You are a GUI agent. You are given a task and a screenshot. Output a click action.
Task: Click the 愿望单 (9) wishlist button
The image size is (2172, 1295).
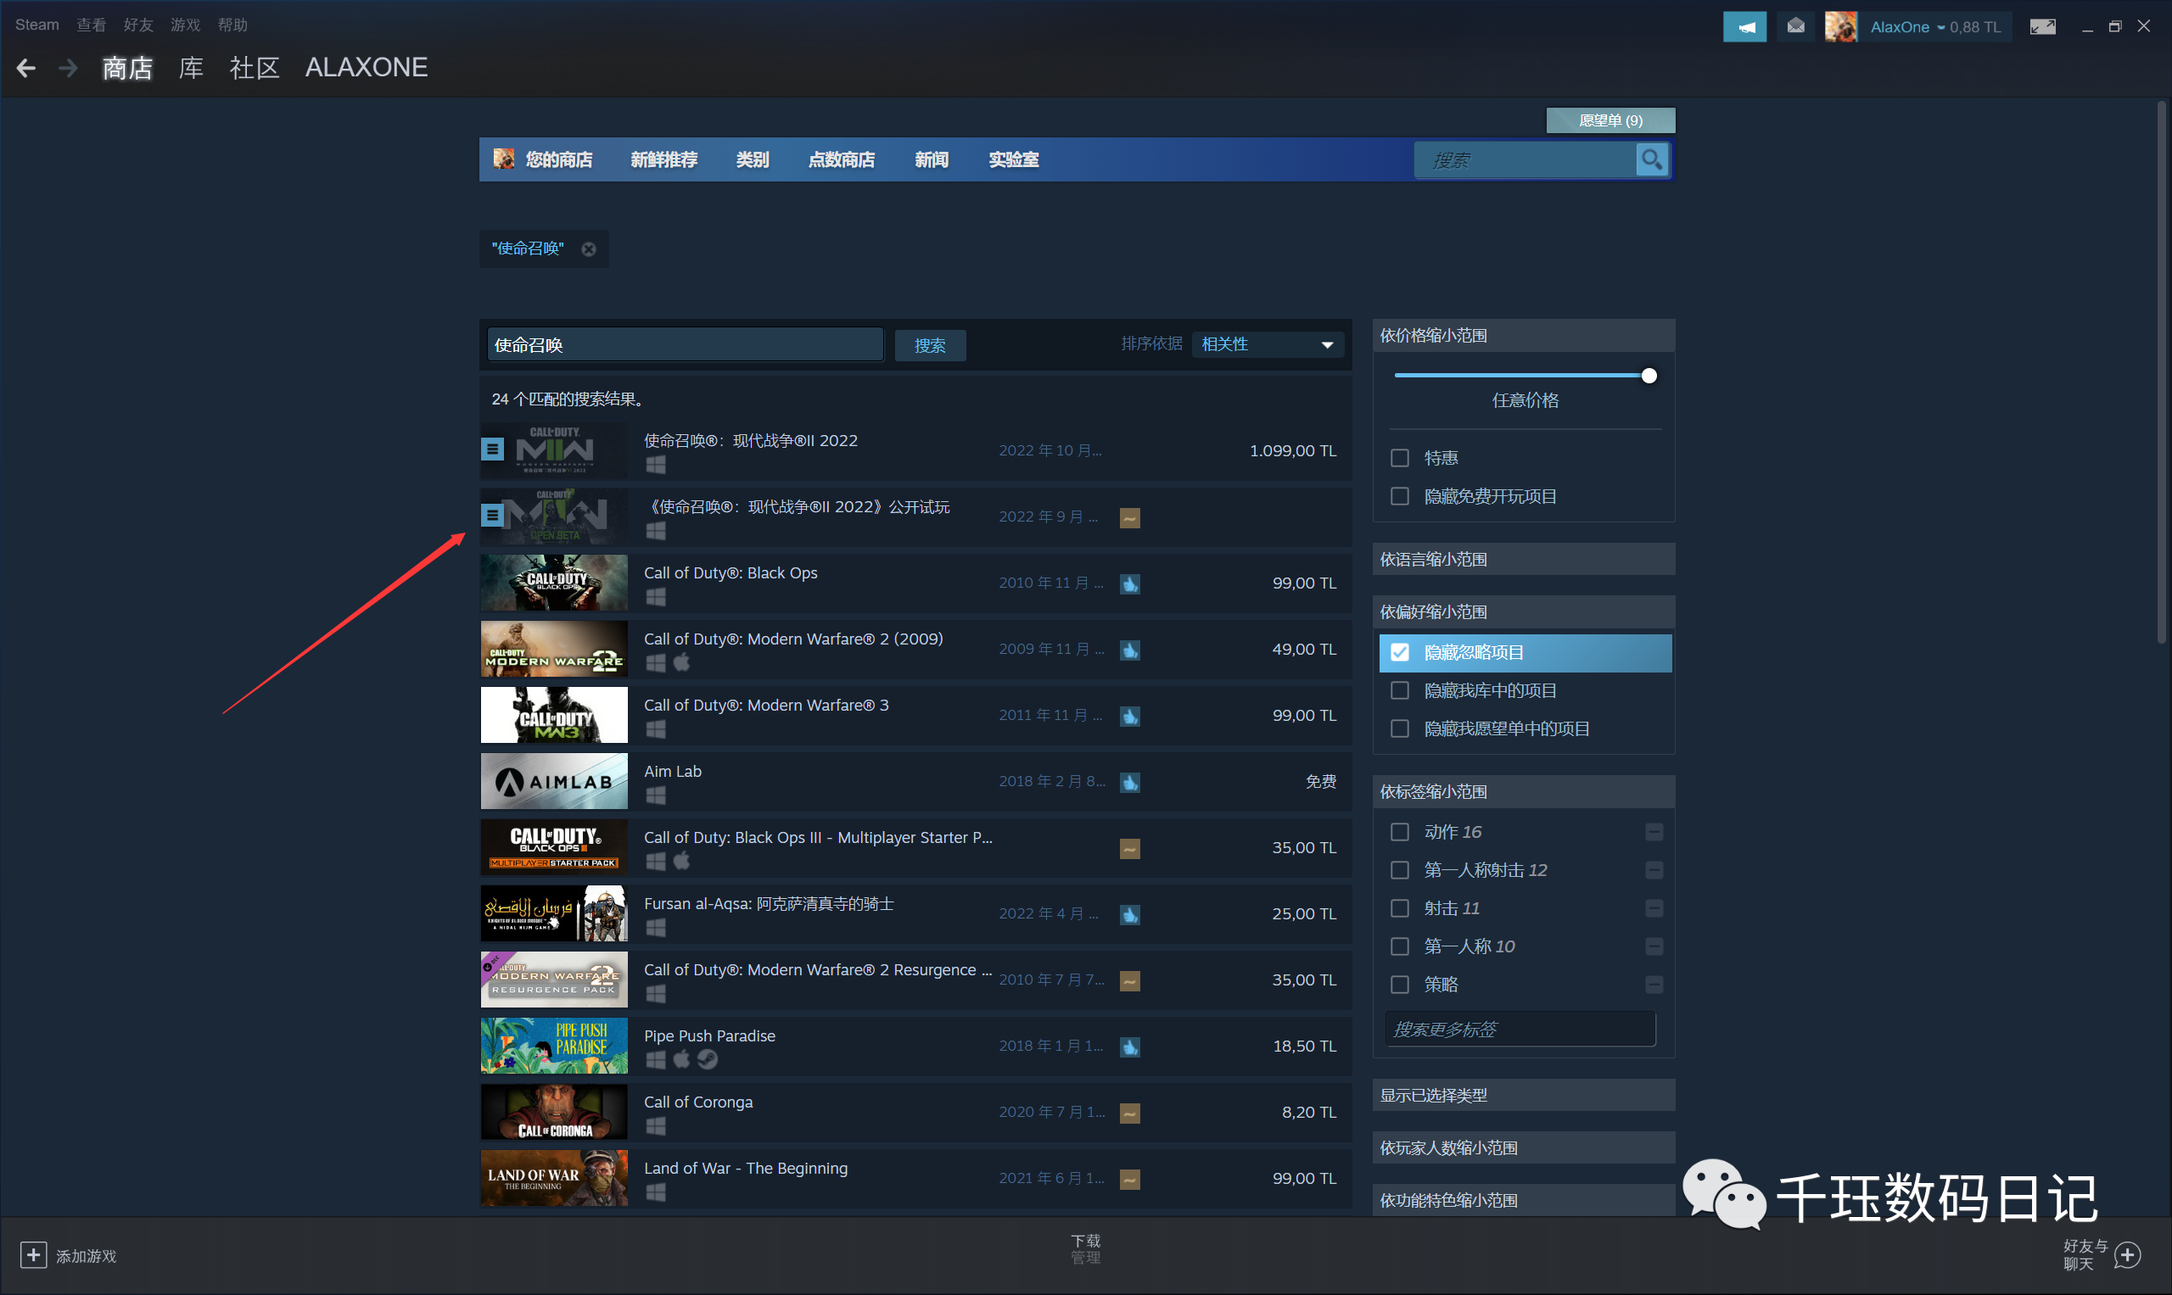coord(1609,120)
